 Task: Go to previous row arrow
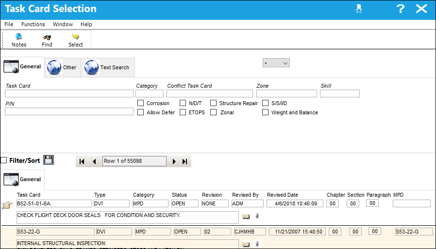94,161
